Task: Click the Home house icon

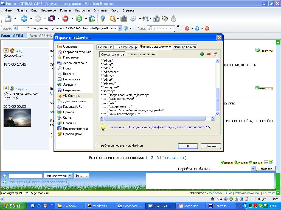Action: tap(92, 19)
